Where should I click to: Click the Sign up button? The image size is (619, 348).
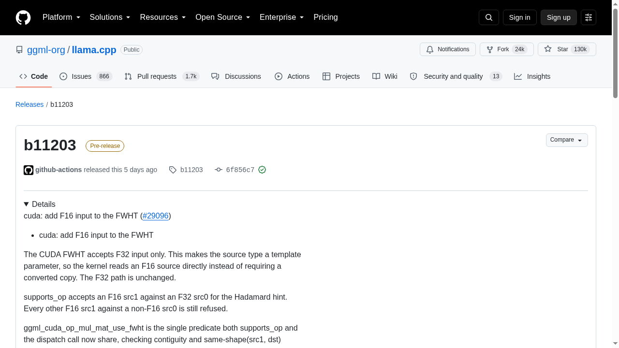(559, 17)
